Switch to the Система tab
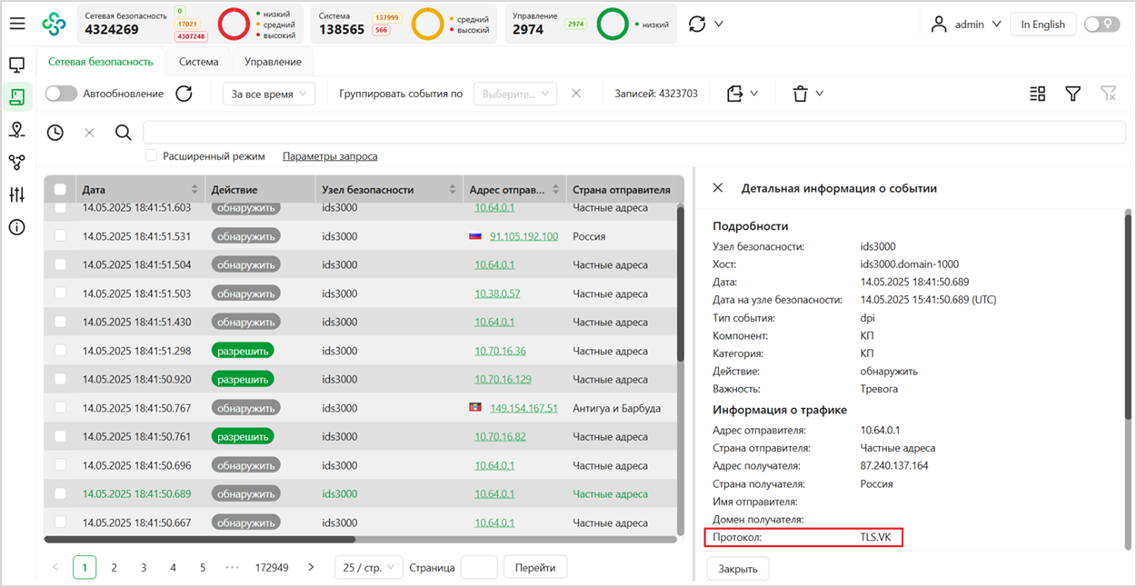Viewport: 1137px width, 587px height. point(198,62)
